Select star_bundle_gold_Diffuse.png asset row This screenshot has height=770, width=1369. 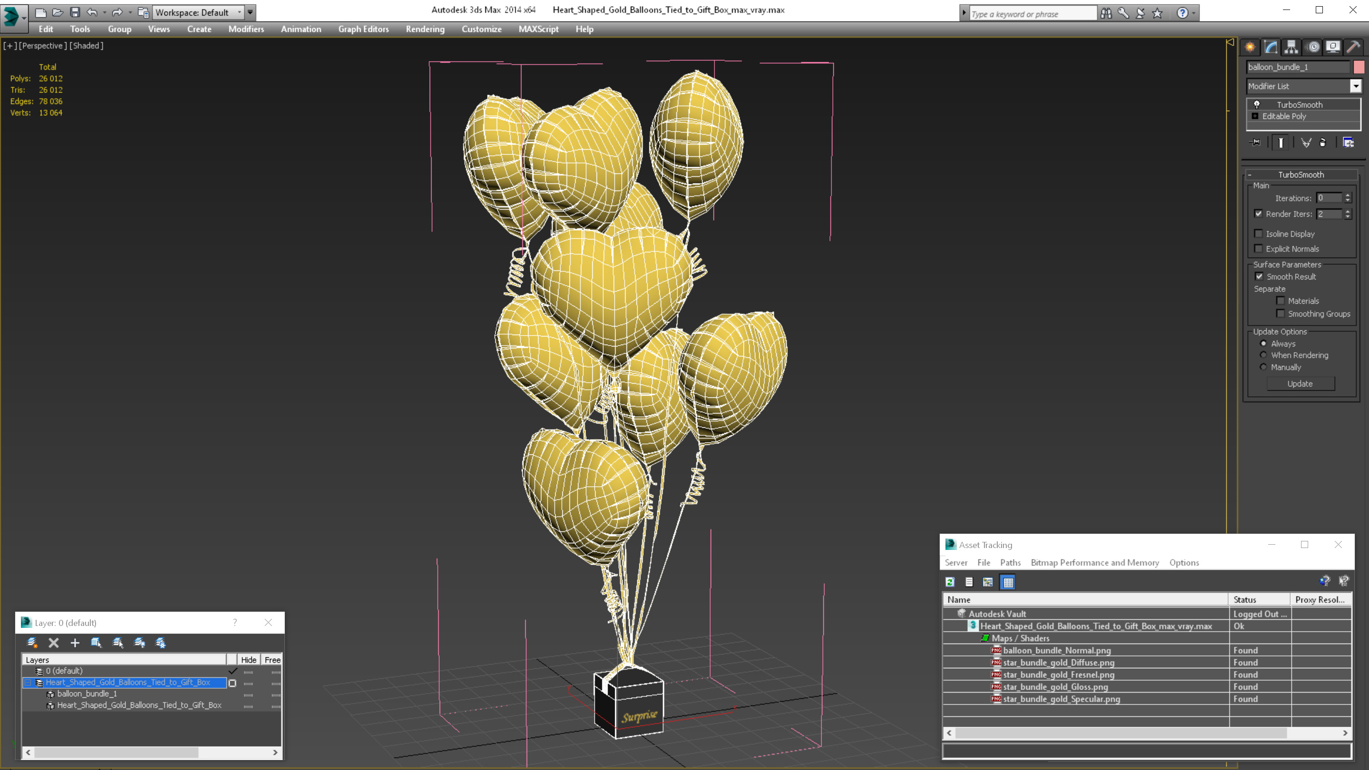coord(1058,663)
